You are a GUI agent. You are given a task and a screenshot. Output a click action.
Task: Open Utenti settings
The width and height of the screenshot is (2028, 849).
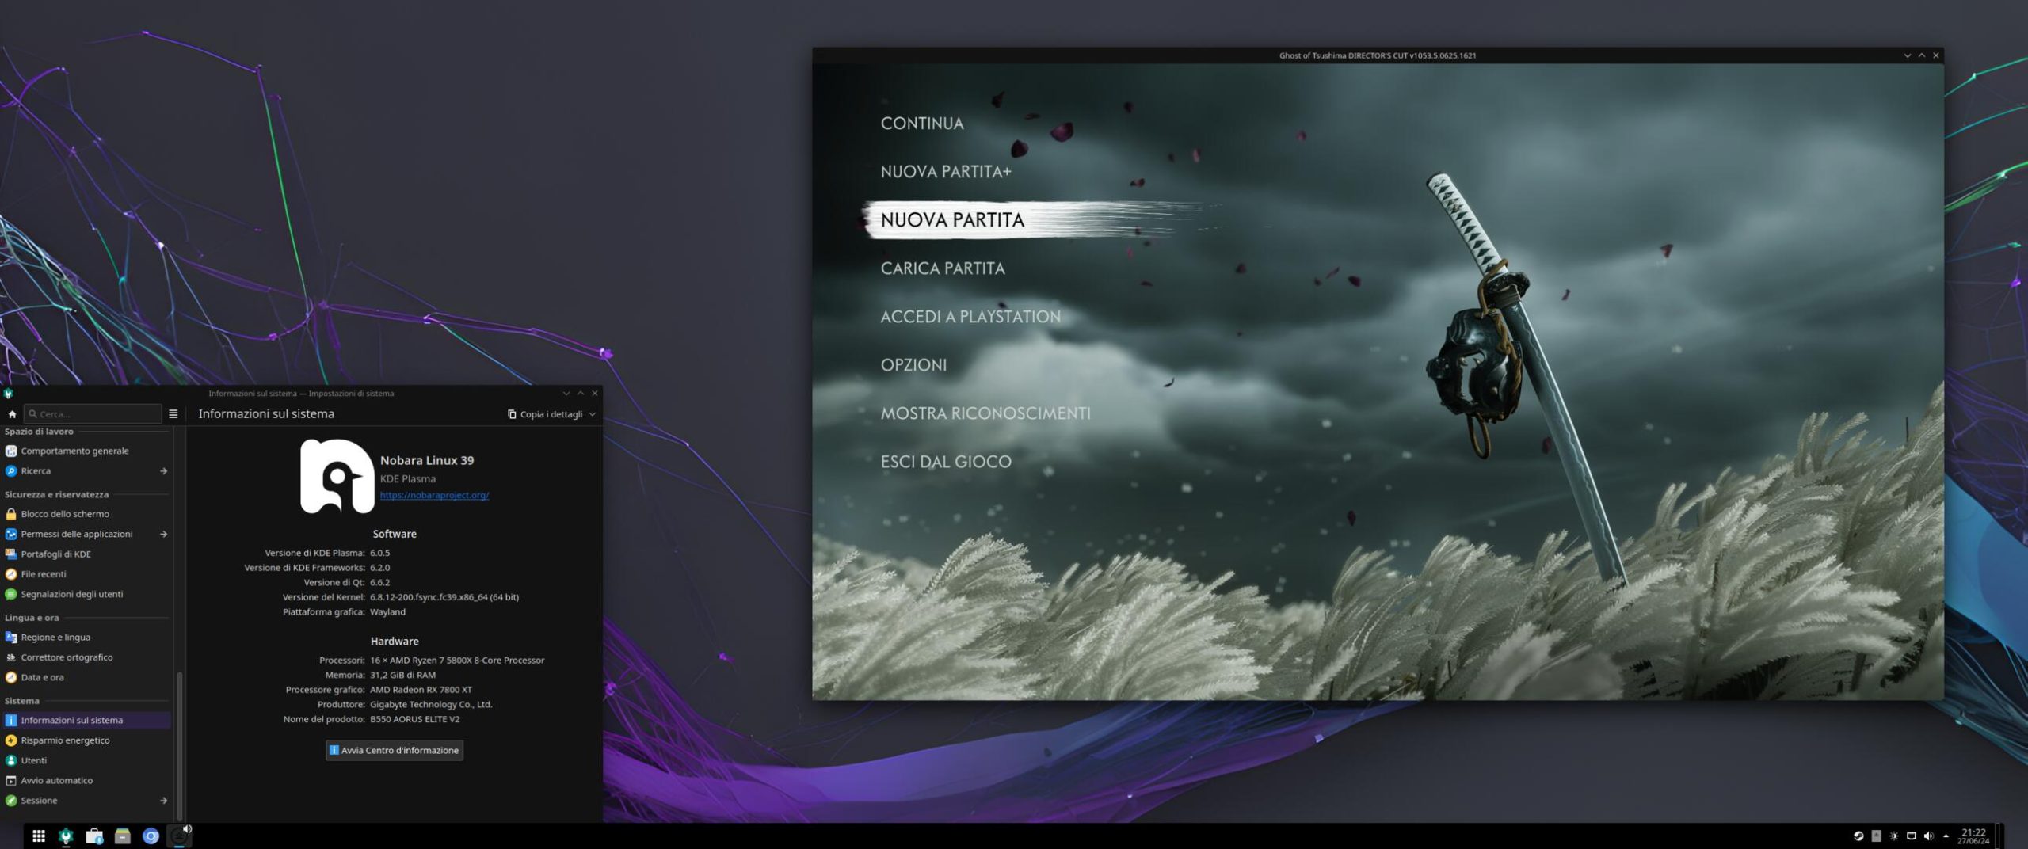(86, 760)
